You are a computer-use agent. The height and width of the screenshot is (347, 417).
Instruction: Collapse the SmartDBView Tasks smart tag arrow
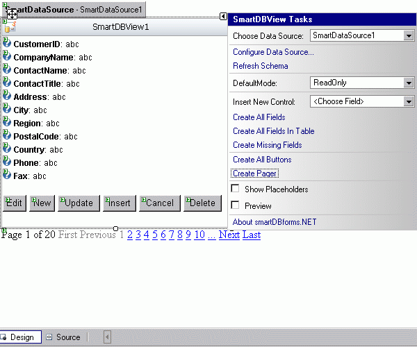[x=223, y=17]
